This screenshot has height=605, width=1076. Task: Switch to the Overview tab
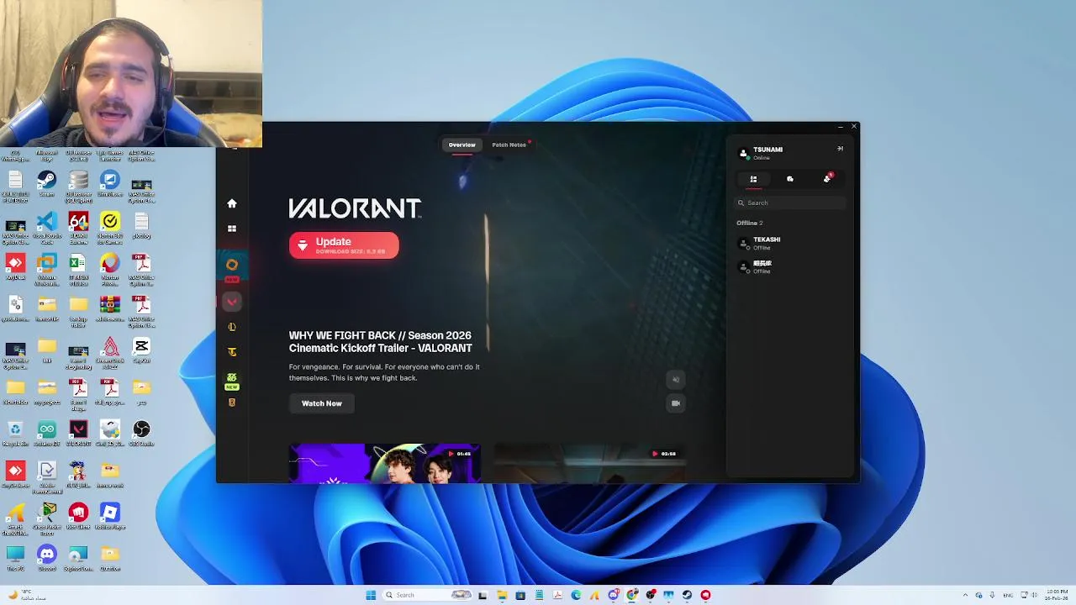tap(462, 145)
